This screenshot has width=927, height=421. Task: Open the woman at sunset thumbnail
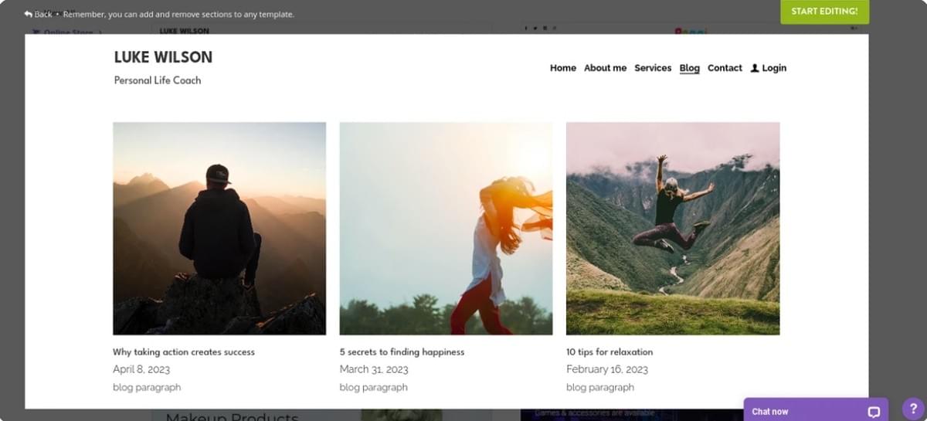tap(446, 228)
